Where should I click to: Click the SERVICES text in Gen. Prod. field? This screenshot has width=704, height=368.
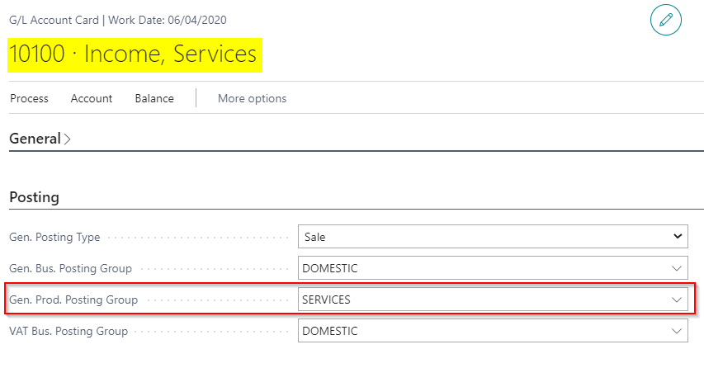327,300
